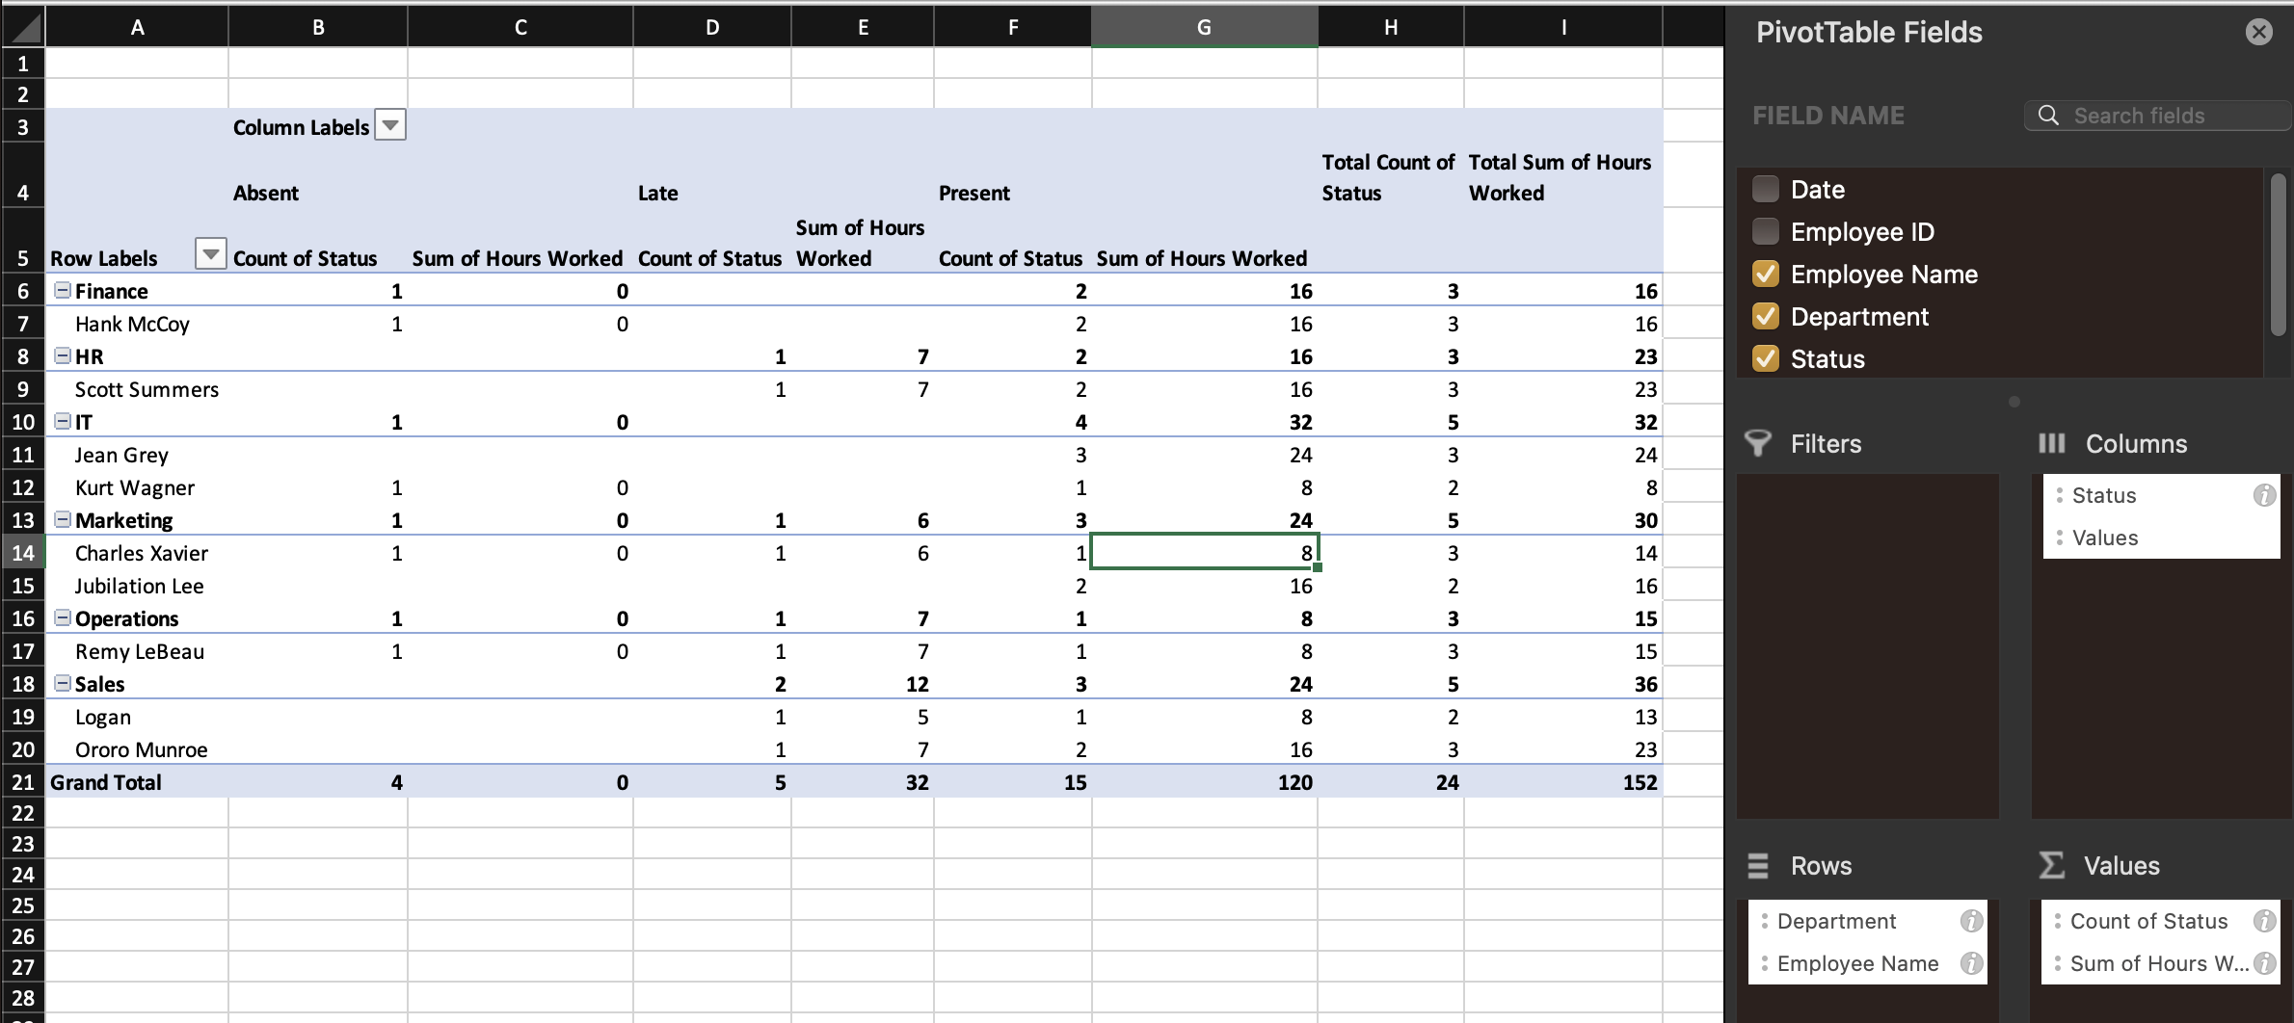Screen dimensions: 2294x1023
Task: Check the Date field checkbox
Action: click(x=1766, y=189)
